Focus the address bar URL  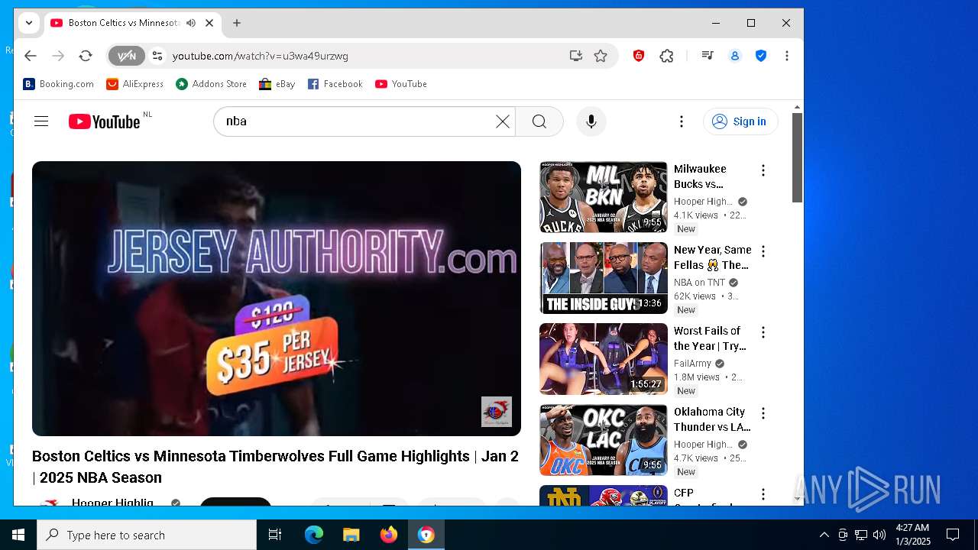click(x=260, y=56)
